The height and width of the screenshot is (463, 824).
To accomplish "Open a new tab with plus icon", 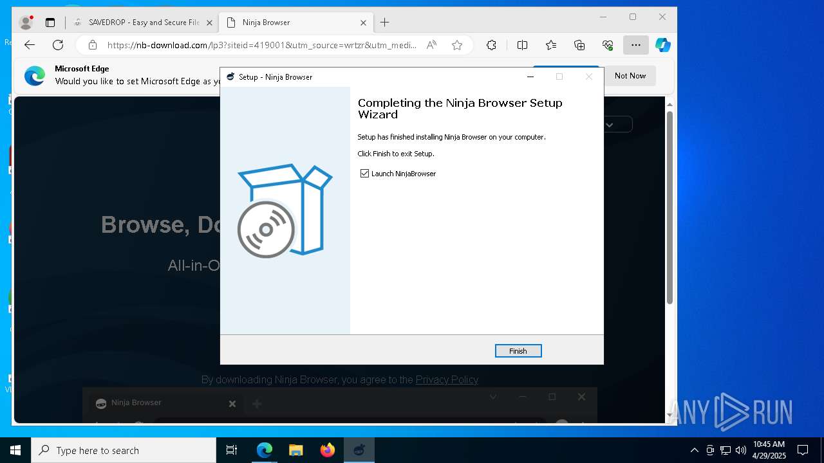I will [385, 23].
